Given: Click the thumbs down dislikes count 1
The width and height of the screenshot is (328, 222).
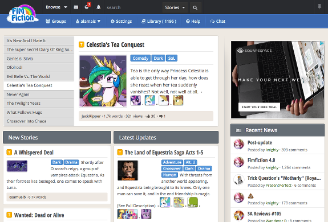Looking at the screenshot, I should click(x=162, y=116).
